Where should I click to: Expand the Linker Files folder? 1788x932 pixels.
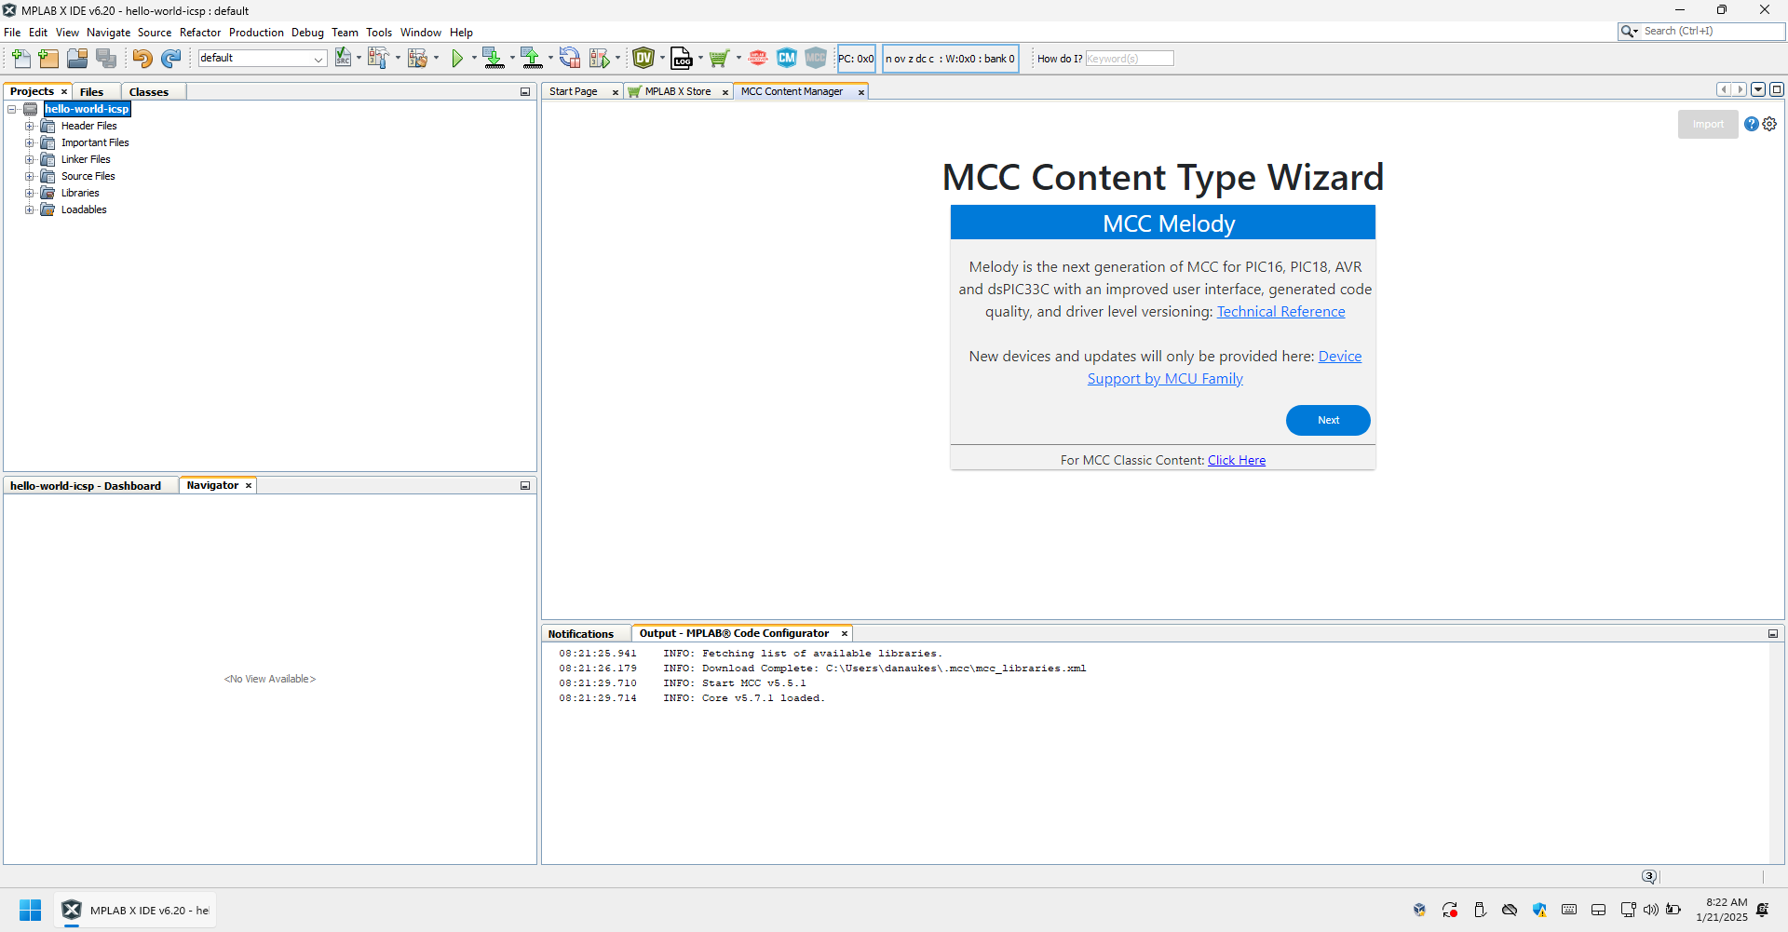pyautogui.click(x=30, y=160)
